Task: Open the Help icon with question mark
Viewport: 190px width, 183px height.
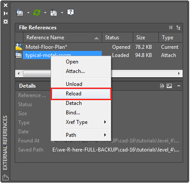Action: 71,13
